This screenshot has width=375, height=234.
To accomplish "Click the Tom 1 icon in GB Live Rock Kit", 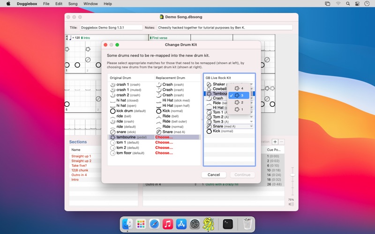I will click(x=209, y=112).
